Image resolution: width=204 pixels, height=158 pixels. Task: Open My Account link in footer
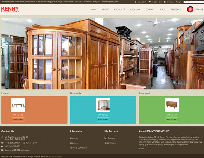(x=110, y=138)
